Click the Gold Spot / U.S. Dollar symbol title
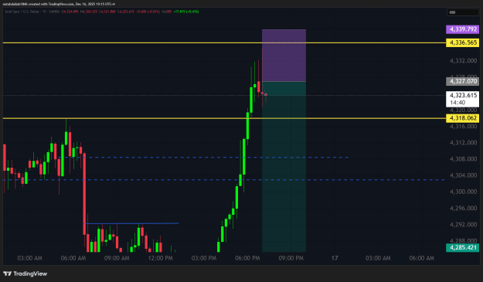 21,12
